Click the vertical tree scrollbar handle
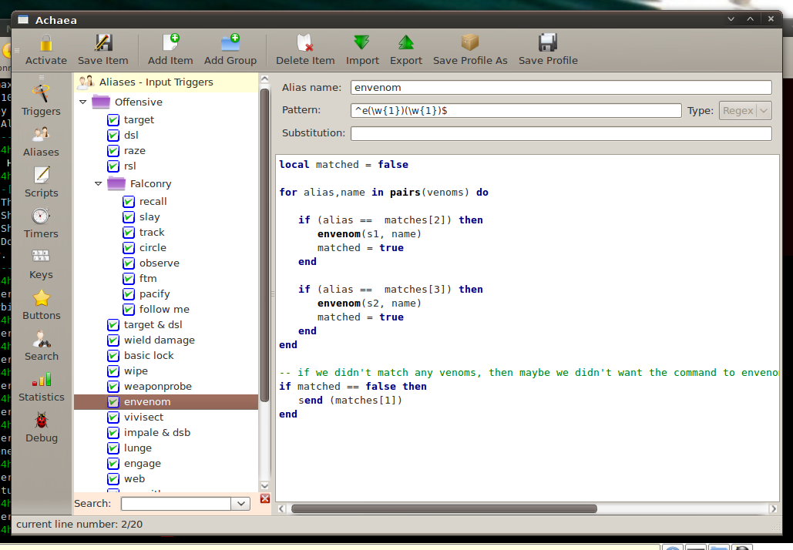793x550 pixels. click(x=264, y=245)
